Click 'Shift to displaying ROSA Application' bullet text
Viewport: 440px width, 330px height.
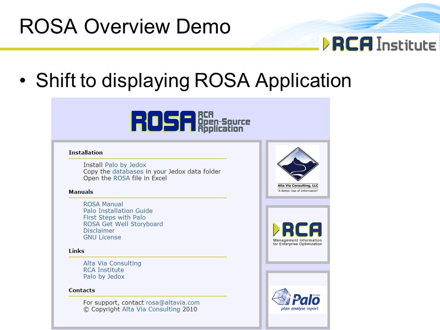pos(193,81)
